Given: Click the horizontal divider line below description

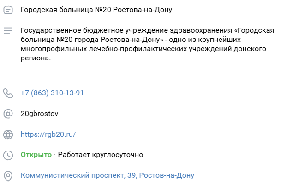Looking at the screenshot, I should (148, 76).
